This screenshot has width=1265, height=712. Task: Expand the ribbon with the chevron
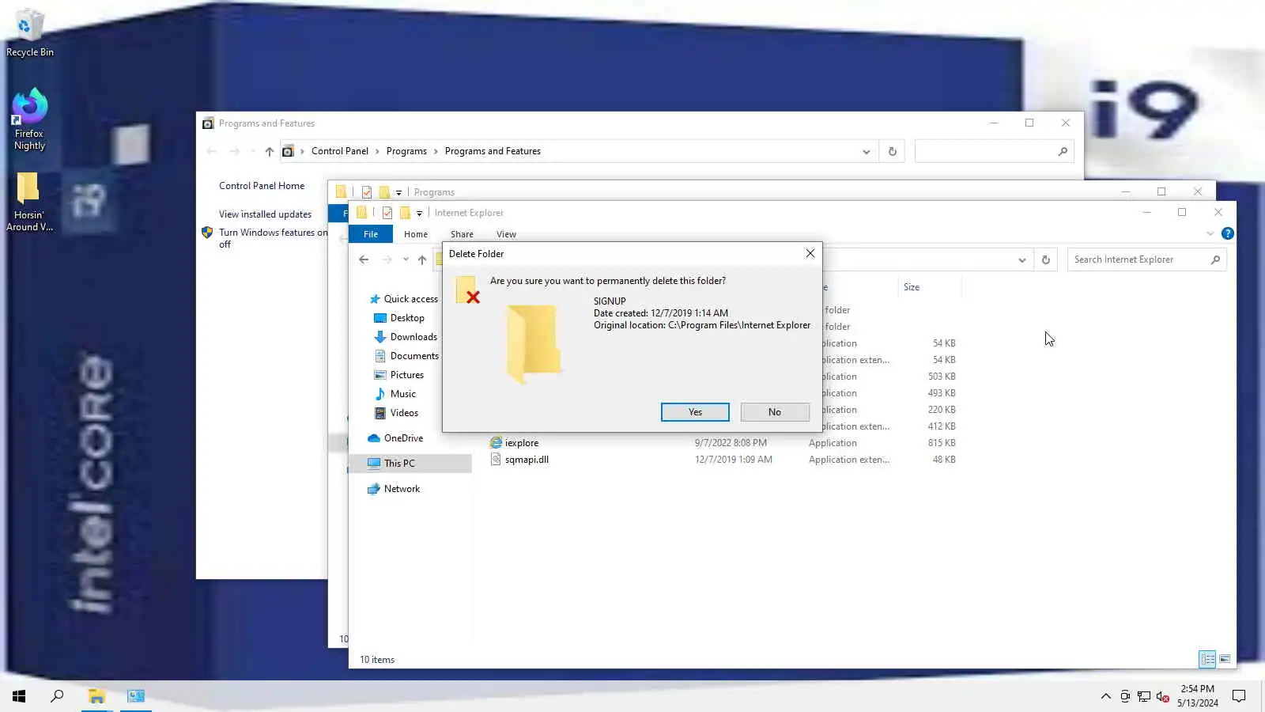[1210, 233]
